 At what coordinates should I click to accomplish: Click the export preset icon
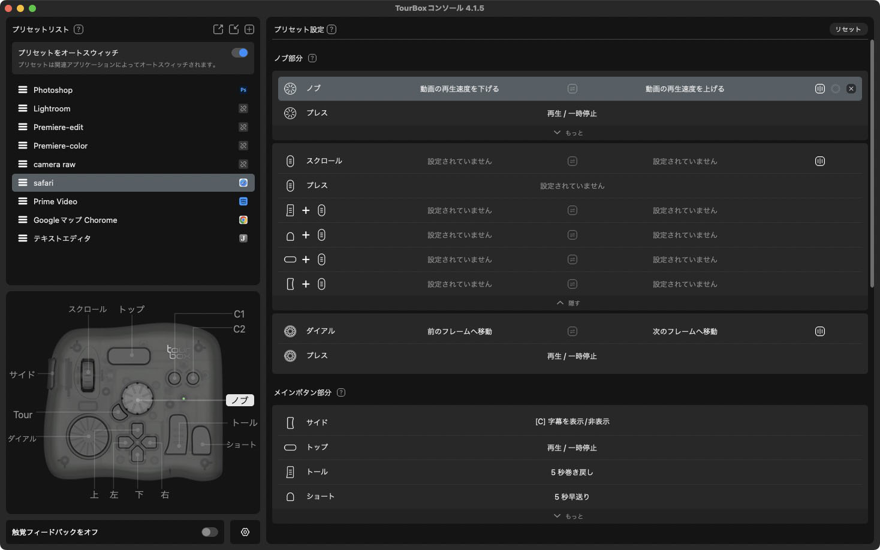(x=218, y=29)
